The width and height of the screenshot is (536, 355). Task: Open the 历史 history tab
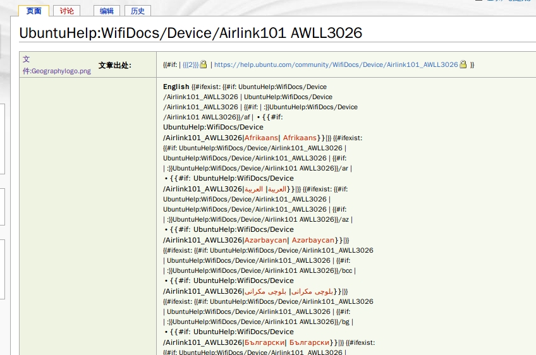(x=138, y=11)
